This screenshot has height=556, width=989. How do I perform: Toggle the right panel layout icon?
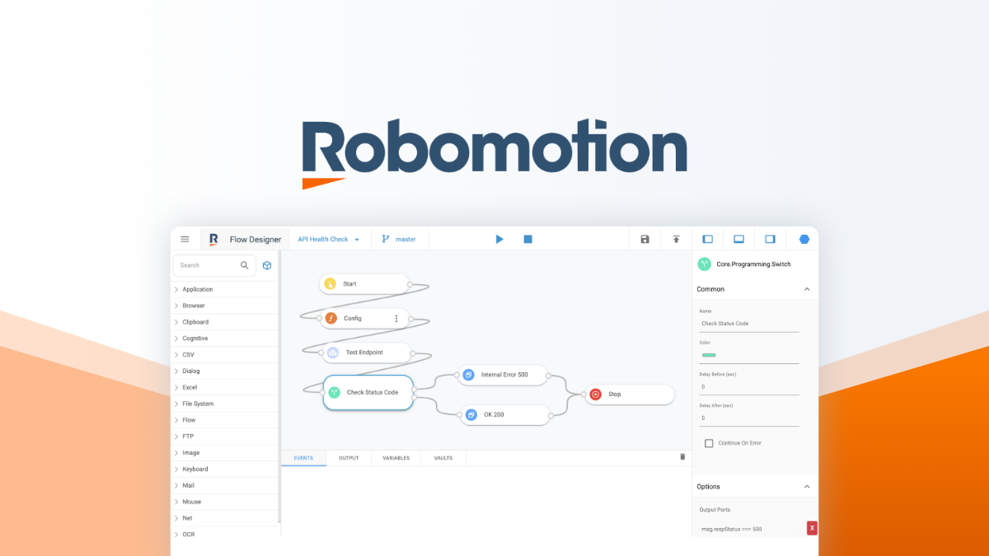click(770, 239)
